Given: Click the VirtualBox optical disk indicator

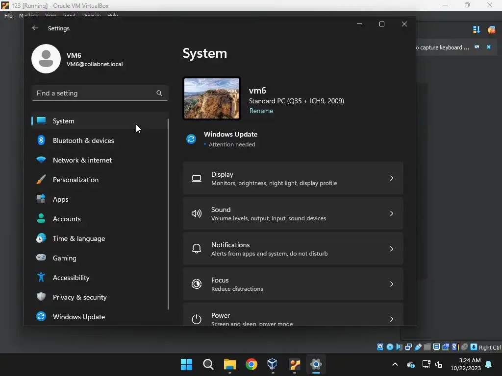Looking at the screenshot, I should click(390, 347).
